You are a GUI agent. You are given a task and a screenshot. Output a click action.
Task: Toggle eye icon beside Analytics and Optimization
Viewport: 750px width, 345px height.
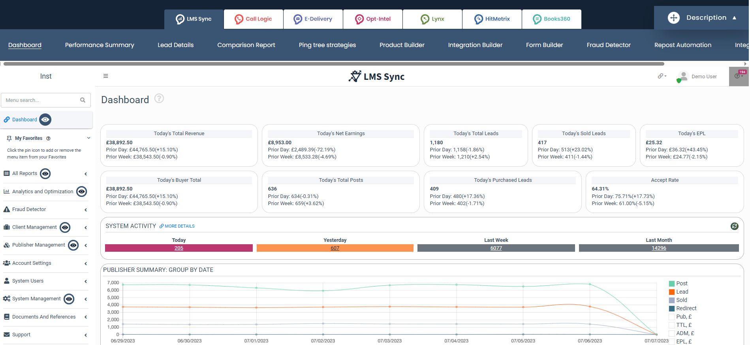point(81,192)
